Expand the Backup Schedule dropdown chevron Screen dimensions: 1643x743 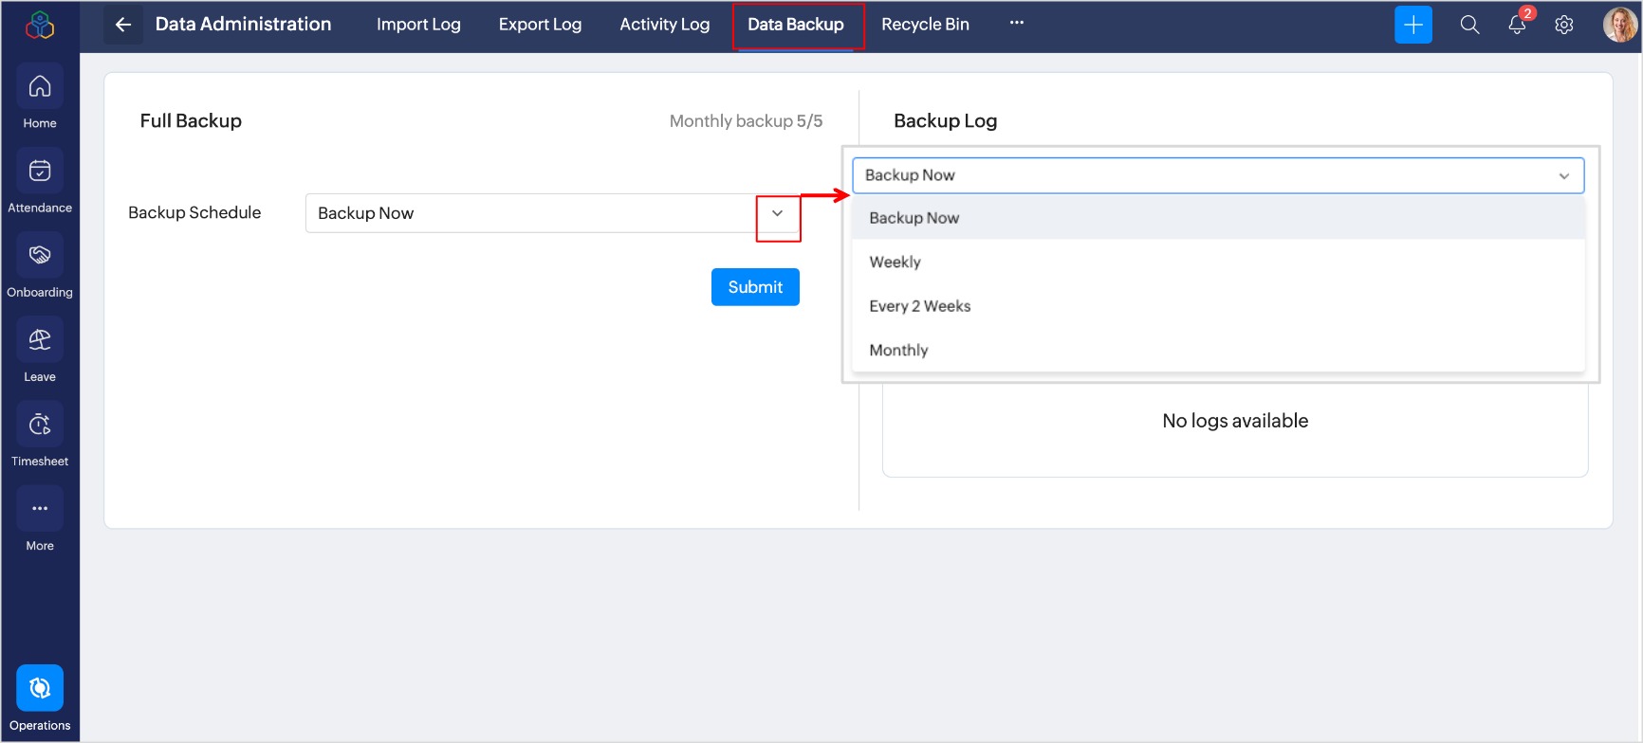778,213
